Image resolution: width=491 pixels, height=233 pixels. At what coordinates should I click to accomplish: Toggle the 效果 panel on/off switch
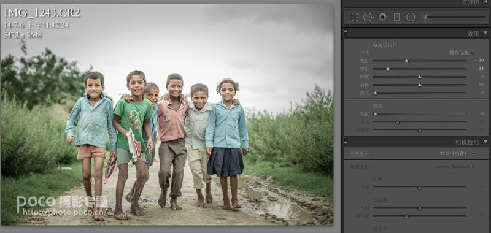(346, 32)
